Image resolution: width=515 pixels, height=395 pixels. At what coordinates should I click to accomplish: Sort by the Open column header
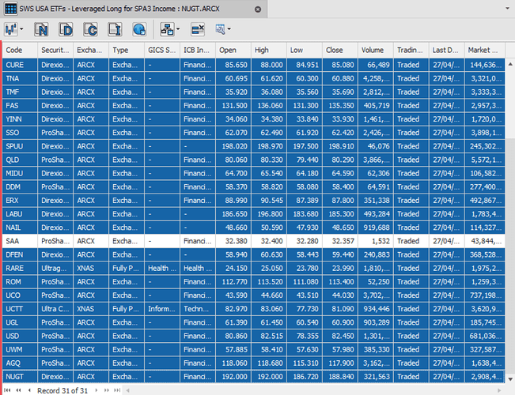coord(233,51)
